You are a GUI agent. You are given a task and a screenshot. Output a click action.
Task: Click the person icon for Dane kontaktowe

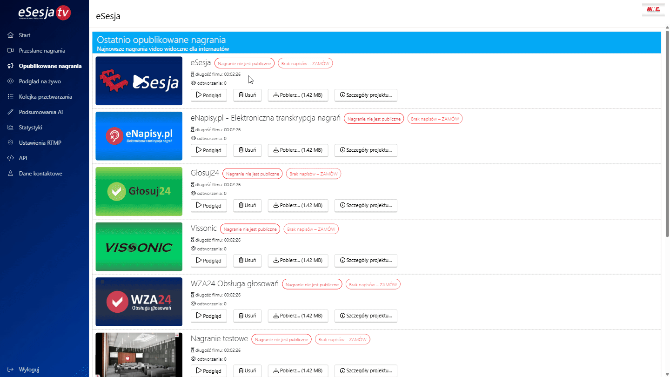point(10,174)
